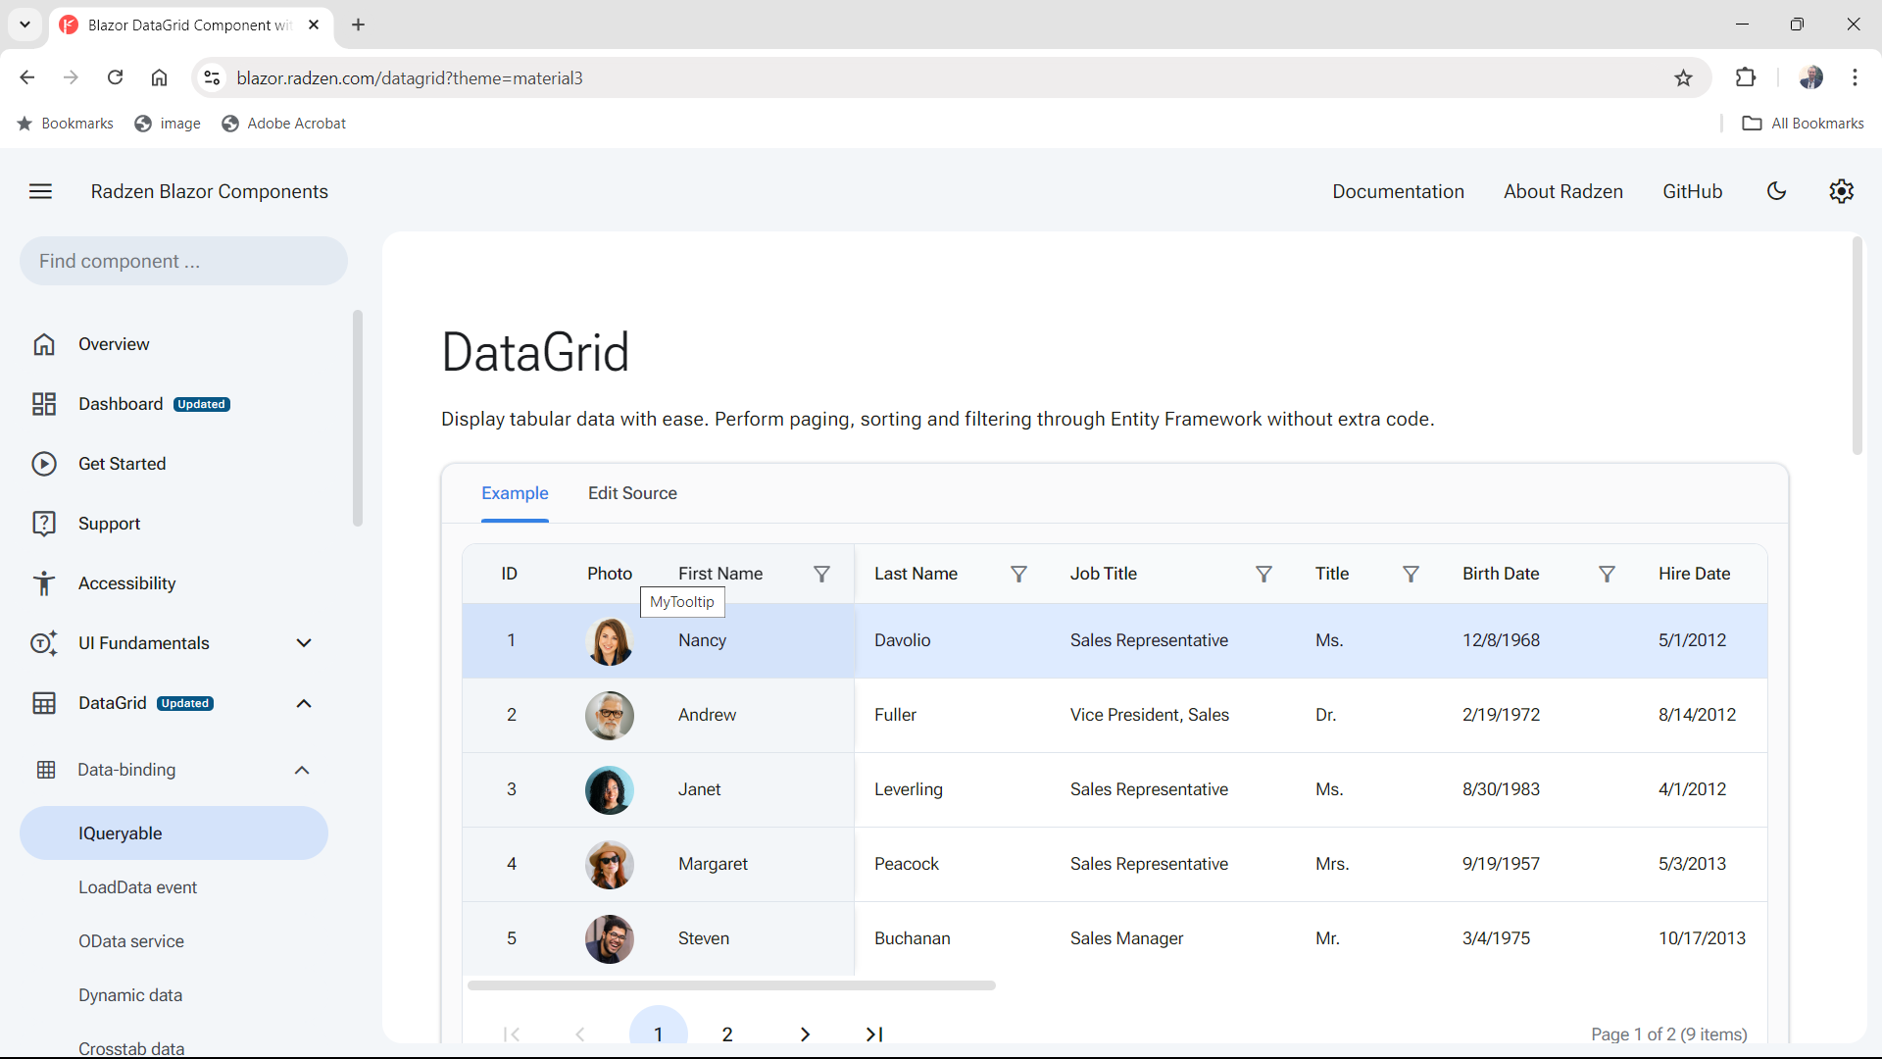Open the OData service page
1882x1059 pixels.
tap(130, 941)
